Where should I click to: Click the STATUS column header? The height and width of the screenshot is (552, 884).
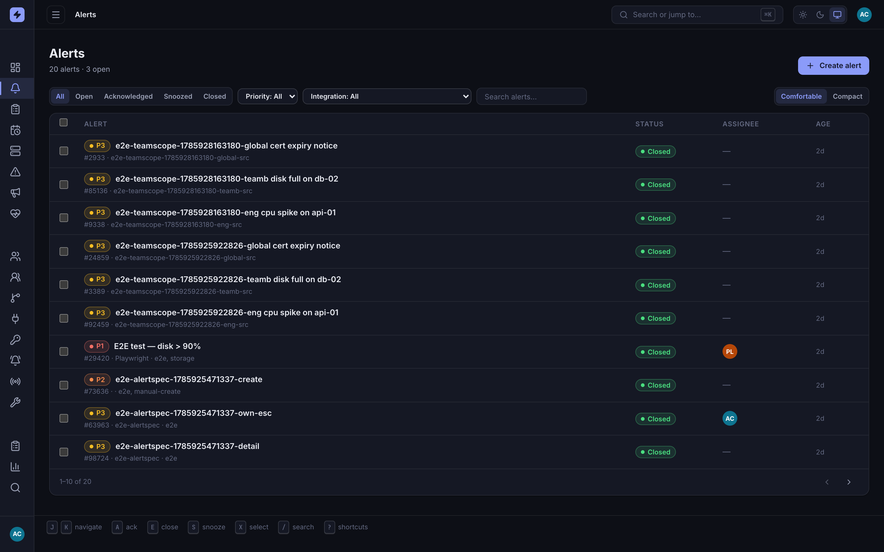(x=649, y=124)
